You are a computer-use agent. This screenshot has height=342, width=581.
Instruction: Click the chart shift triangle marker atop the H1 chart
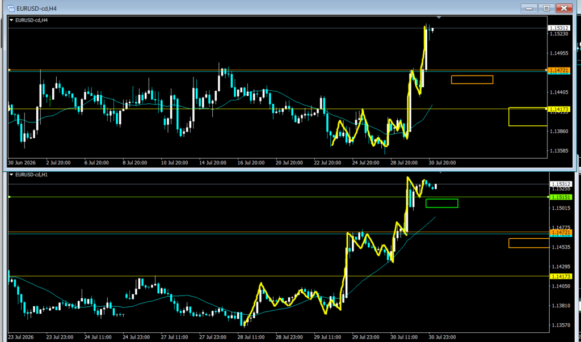[440, 172]
